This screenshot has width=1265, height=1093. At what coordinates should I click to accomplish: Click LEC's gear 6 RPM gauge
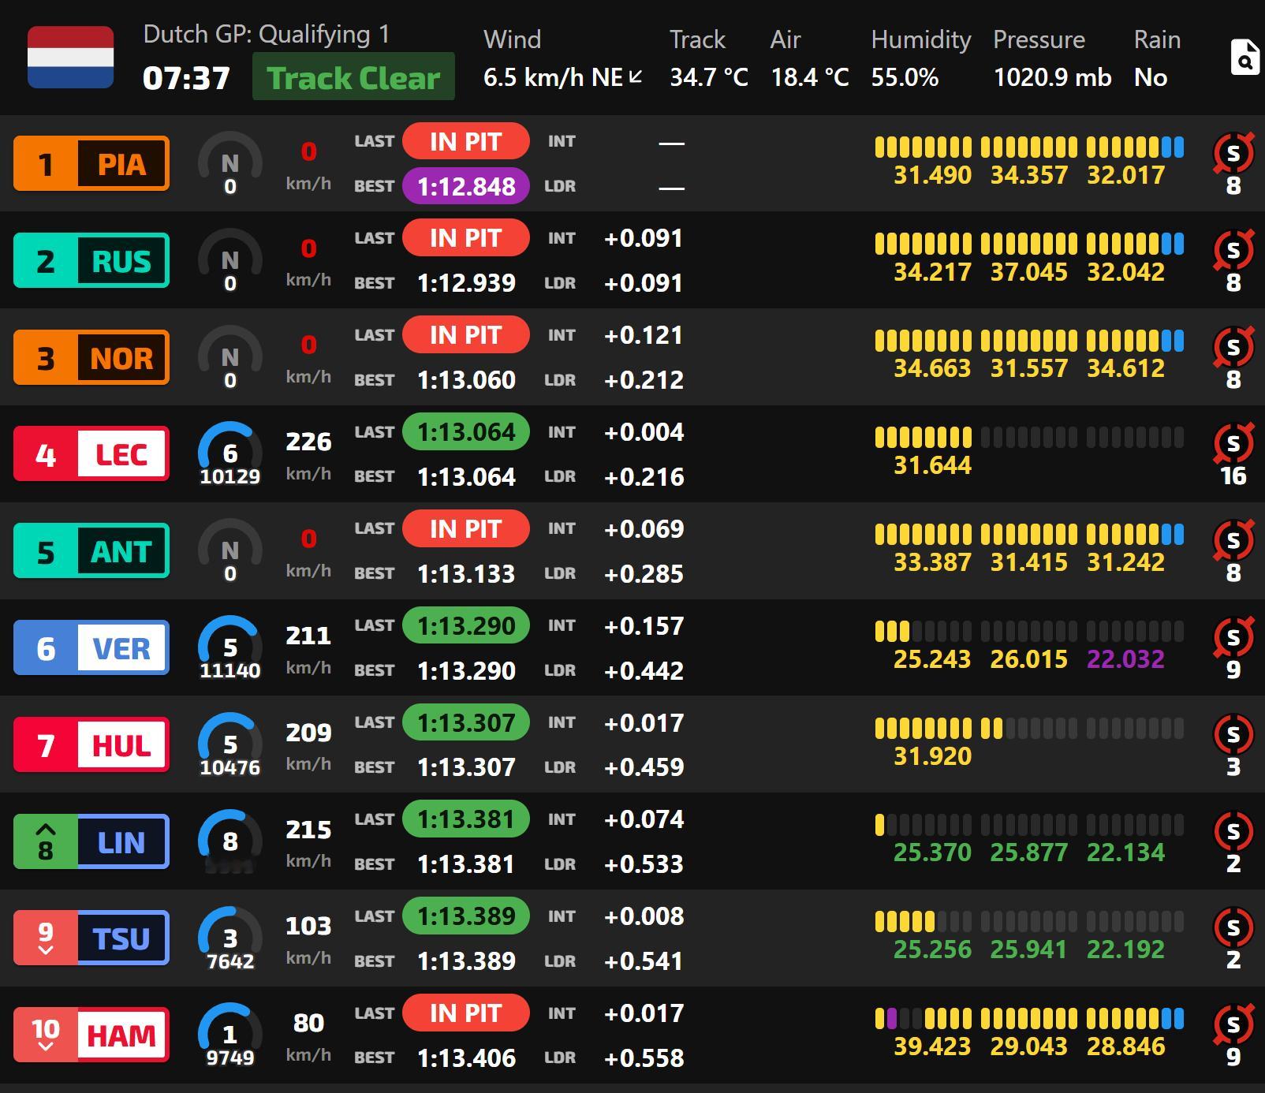click(229, 455)
